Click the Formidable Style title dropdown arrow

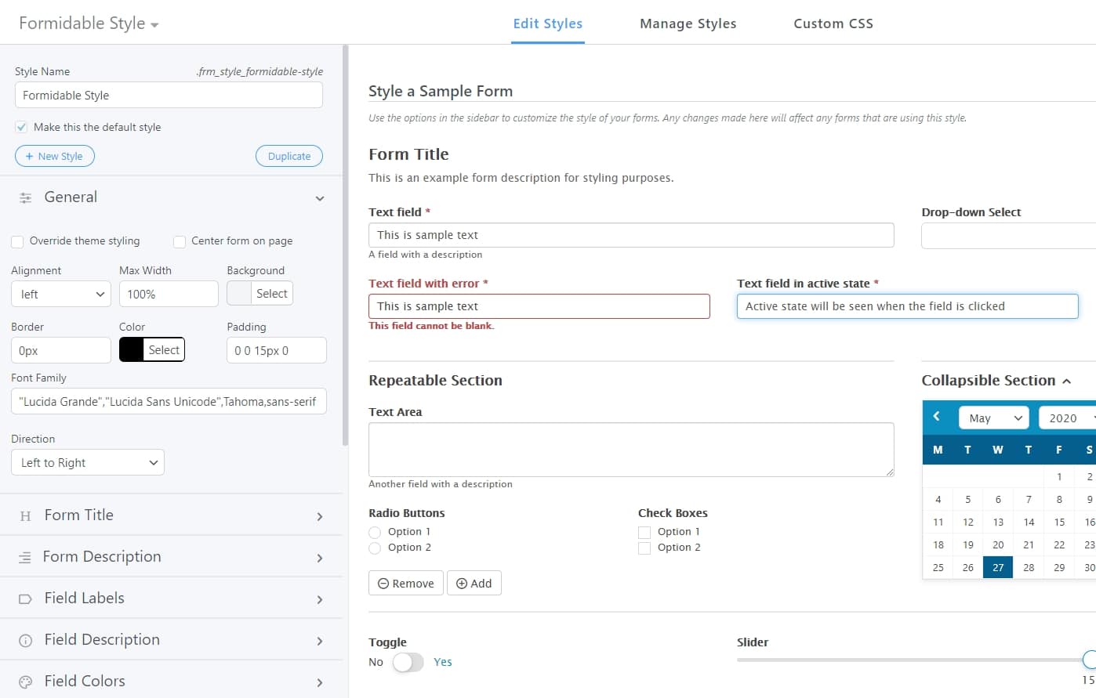(x=154, y=25)
